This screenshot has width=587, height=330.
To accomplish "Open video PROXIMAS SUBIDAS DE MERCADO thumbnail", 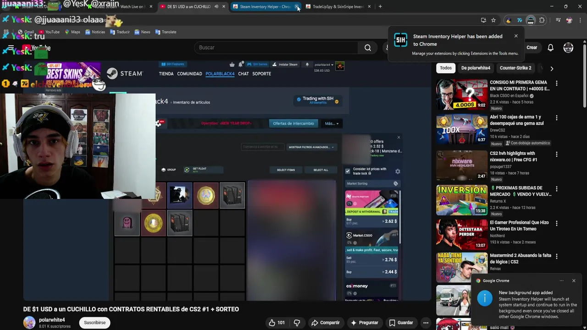I will pos(461,200).
